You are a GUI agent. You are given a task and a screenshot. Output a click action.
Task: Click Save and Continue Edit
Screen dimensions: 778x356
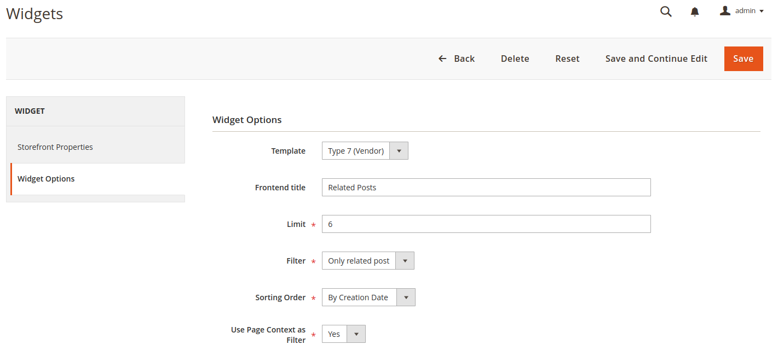[x=656, y=59]
